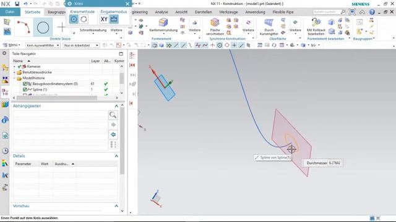The image size is (396, 222).
Task: Click the Name column header
Action: point(51,61)
